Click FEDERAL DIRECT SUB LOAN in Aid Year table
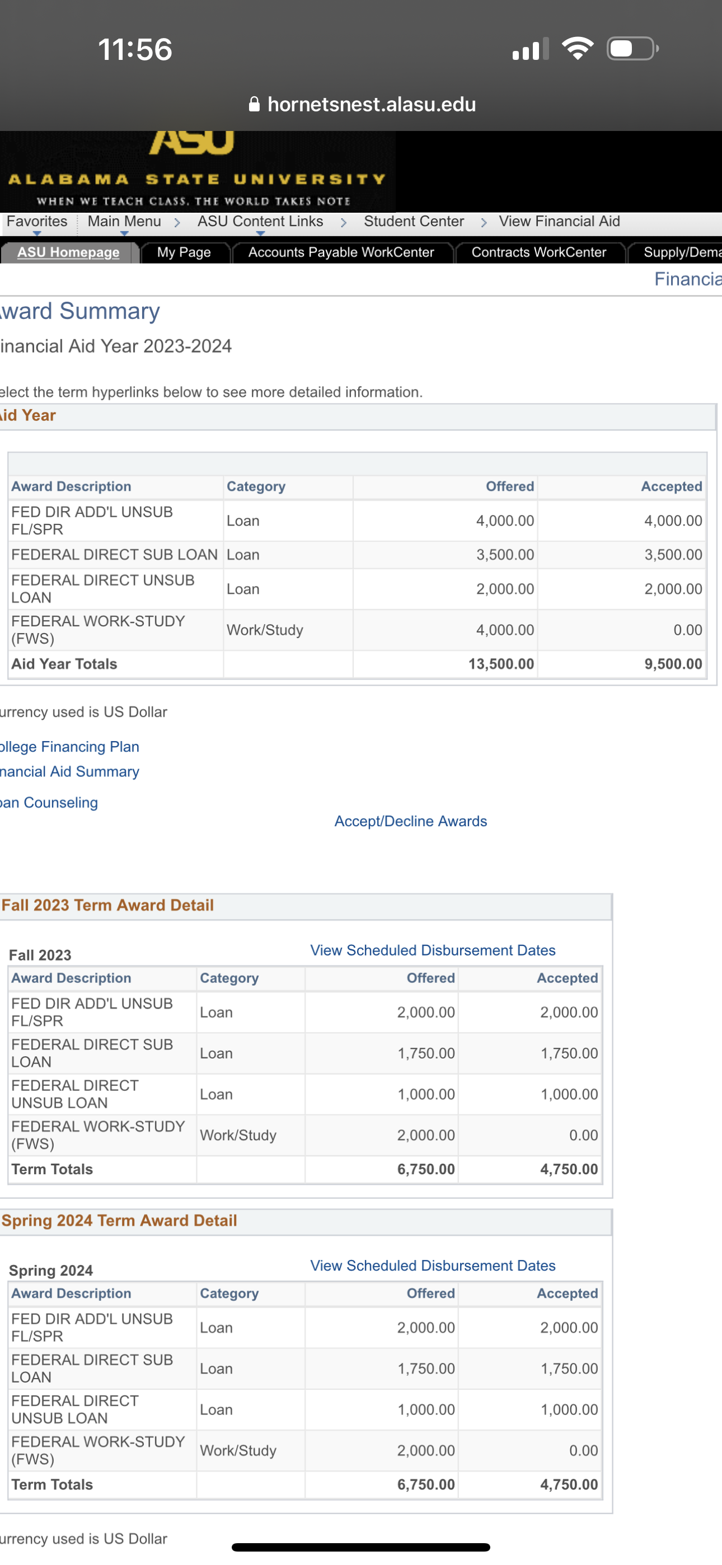This screenshot has width=722, height=1565. pos(114,555)
